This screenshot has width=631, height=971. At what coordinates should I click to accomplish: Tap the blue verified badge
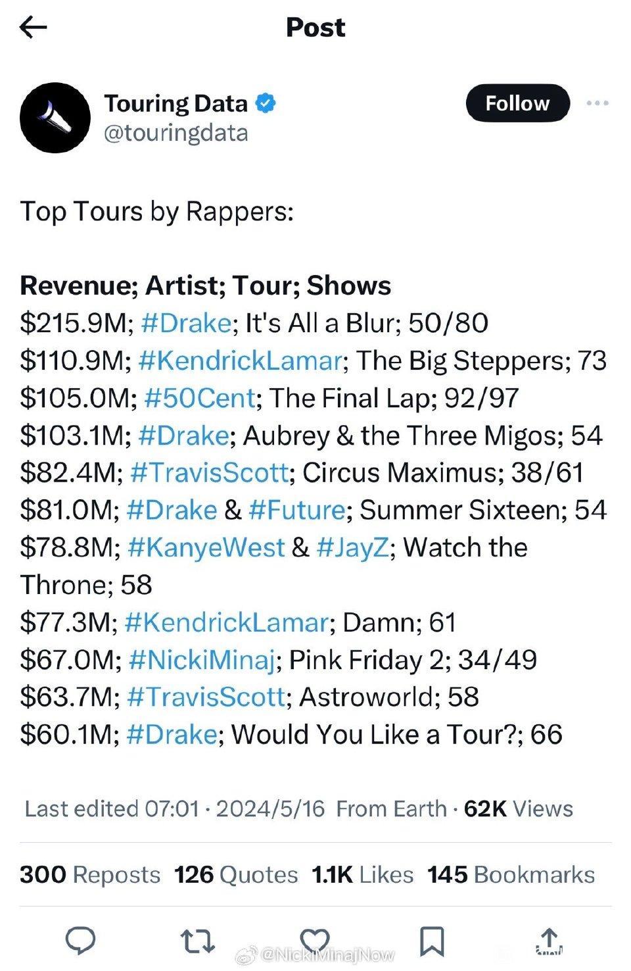[266, 103]
